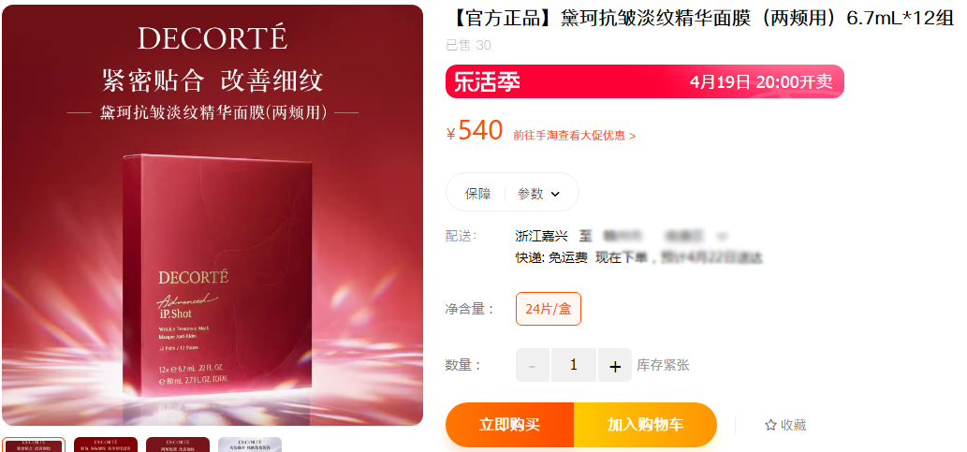The height and width of the screenshot is (452, 967).
Task: Click the ¥540 price
Action: pyautogui.click(x=475, y=131)
